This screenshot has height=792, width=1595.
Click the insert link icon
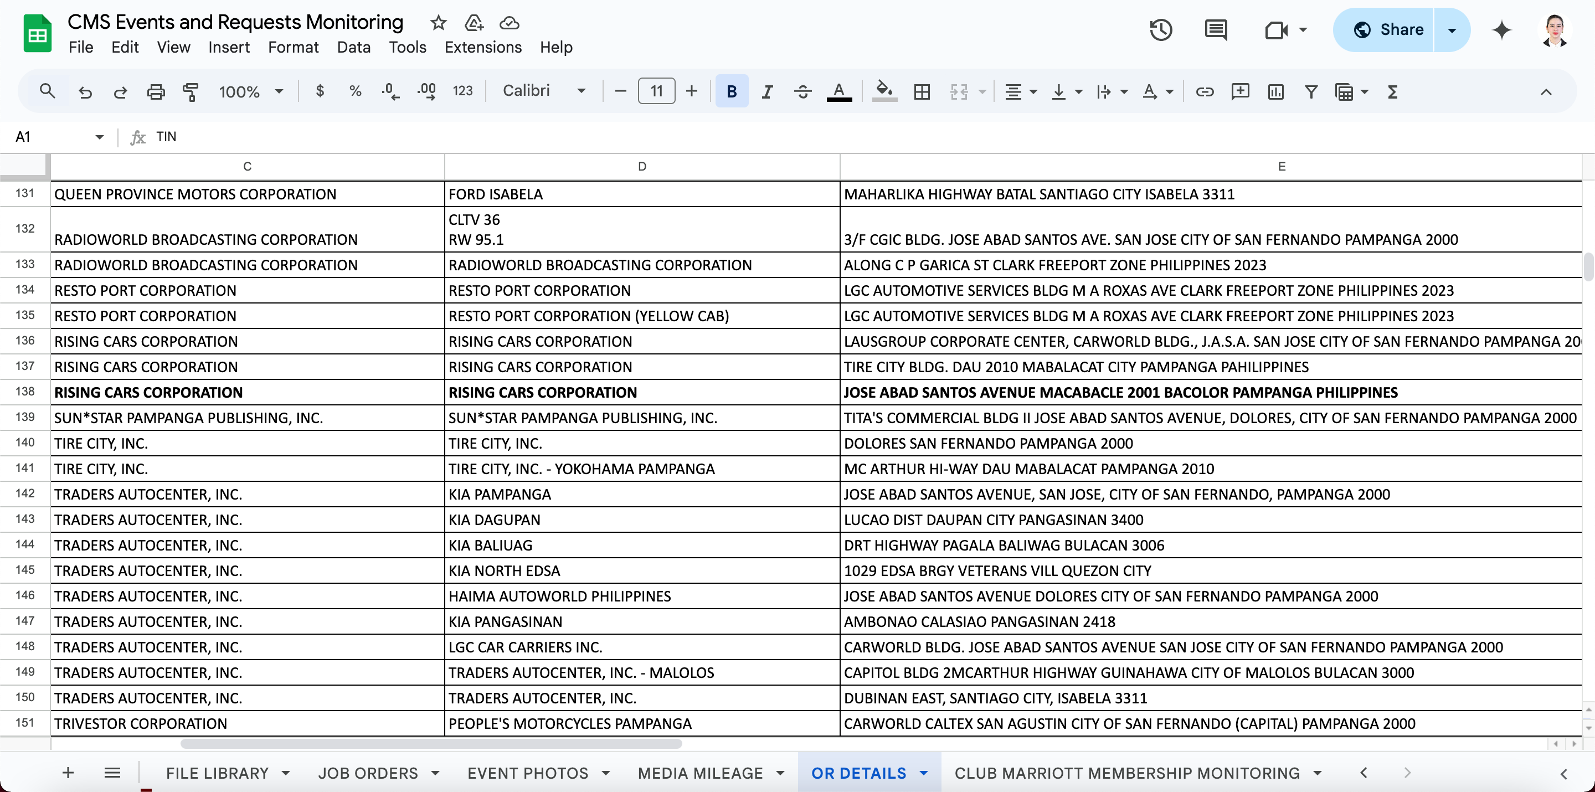(x=1205, y=91)
